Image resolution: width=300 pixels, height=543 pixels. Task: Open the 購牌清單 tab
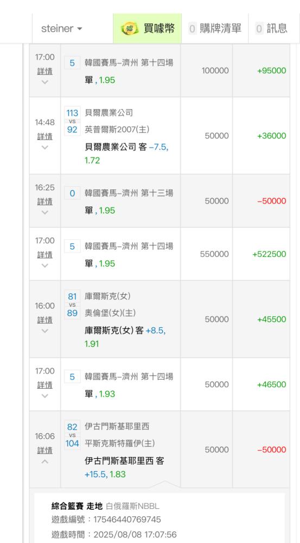tap(215, 28)
